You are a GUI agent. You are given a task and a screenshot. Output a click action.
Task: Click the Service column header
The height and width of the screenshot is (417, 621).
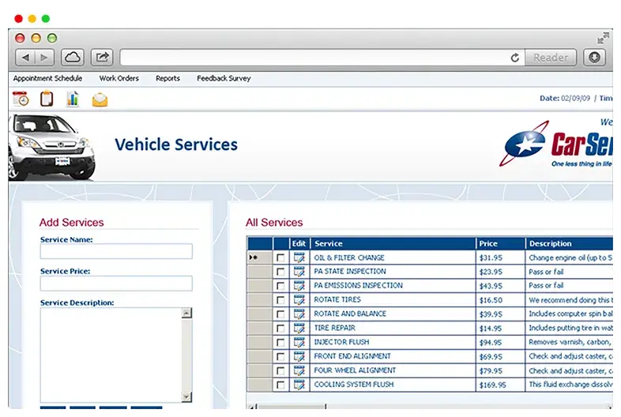(393, 243)
